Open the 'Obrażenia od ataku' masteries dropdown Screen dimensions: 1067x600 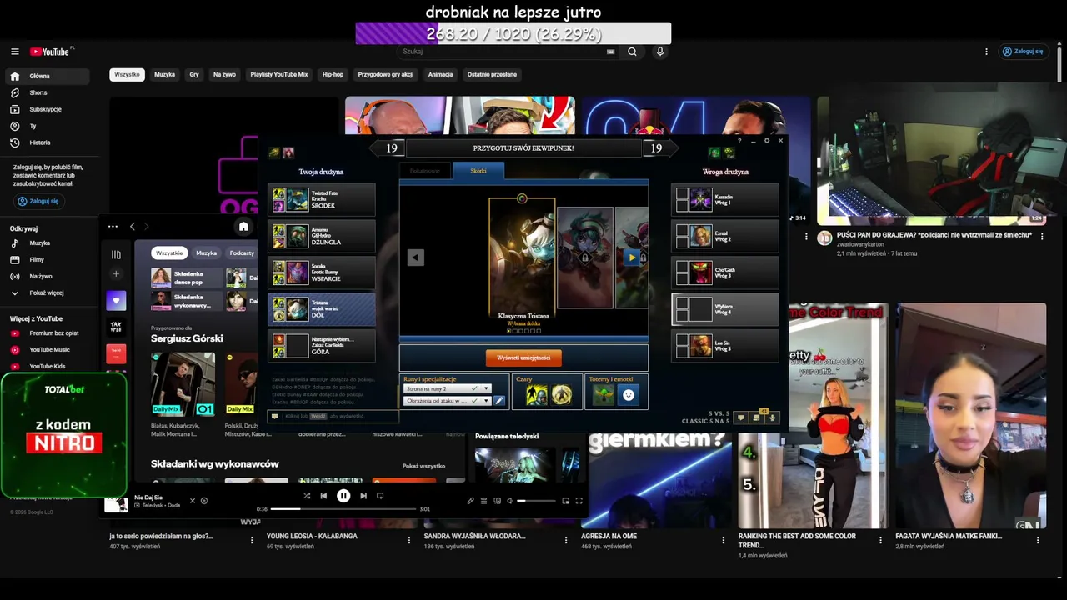[x=447, y=401]
